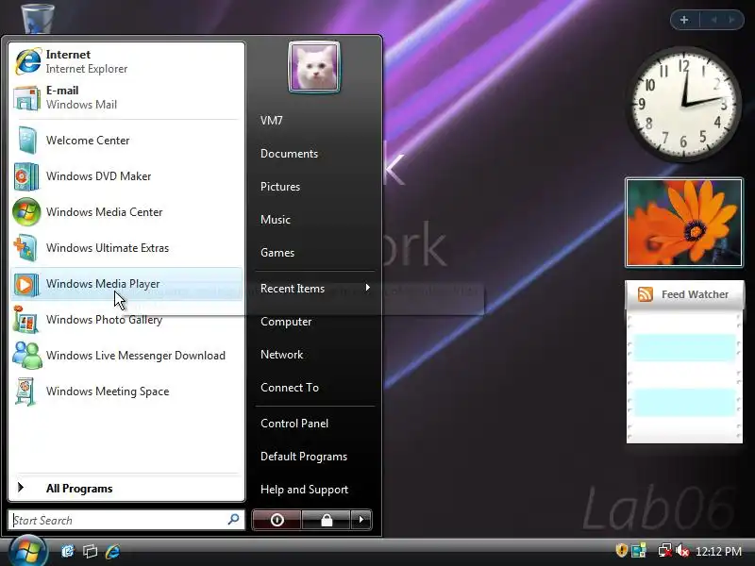Click Show Desktop quick launch icon

click(68, 551)
